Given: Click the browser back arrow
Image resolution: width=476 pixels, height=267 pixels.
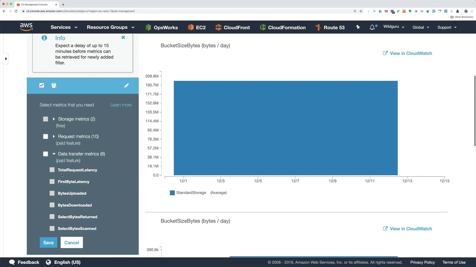Looking at the screenshot, I should (x=4, y=11).
